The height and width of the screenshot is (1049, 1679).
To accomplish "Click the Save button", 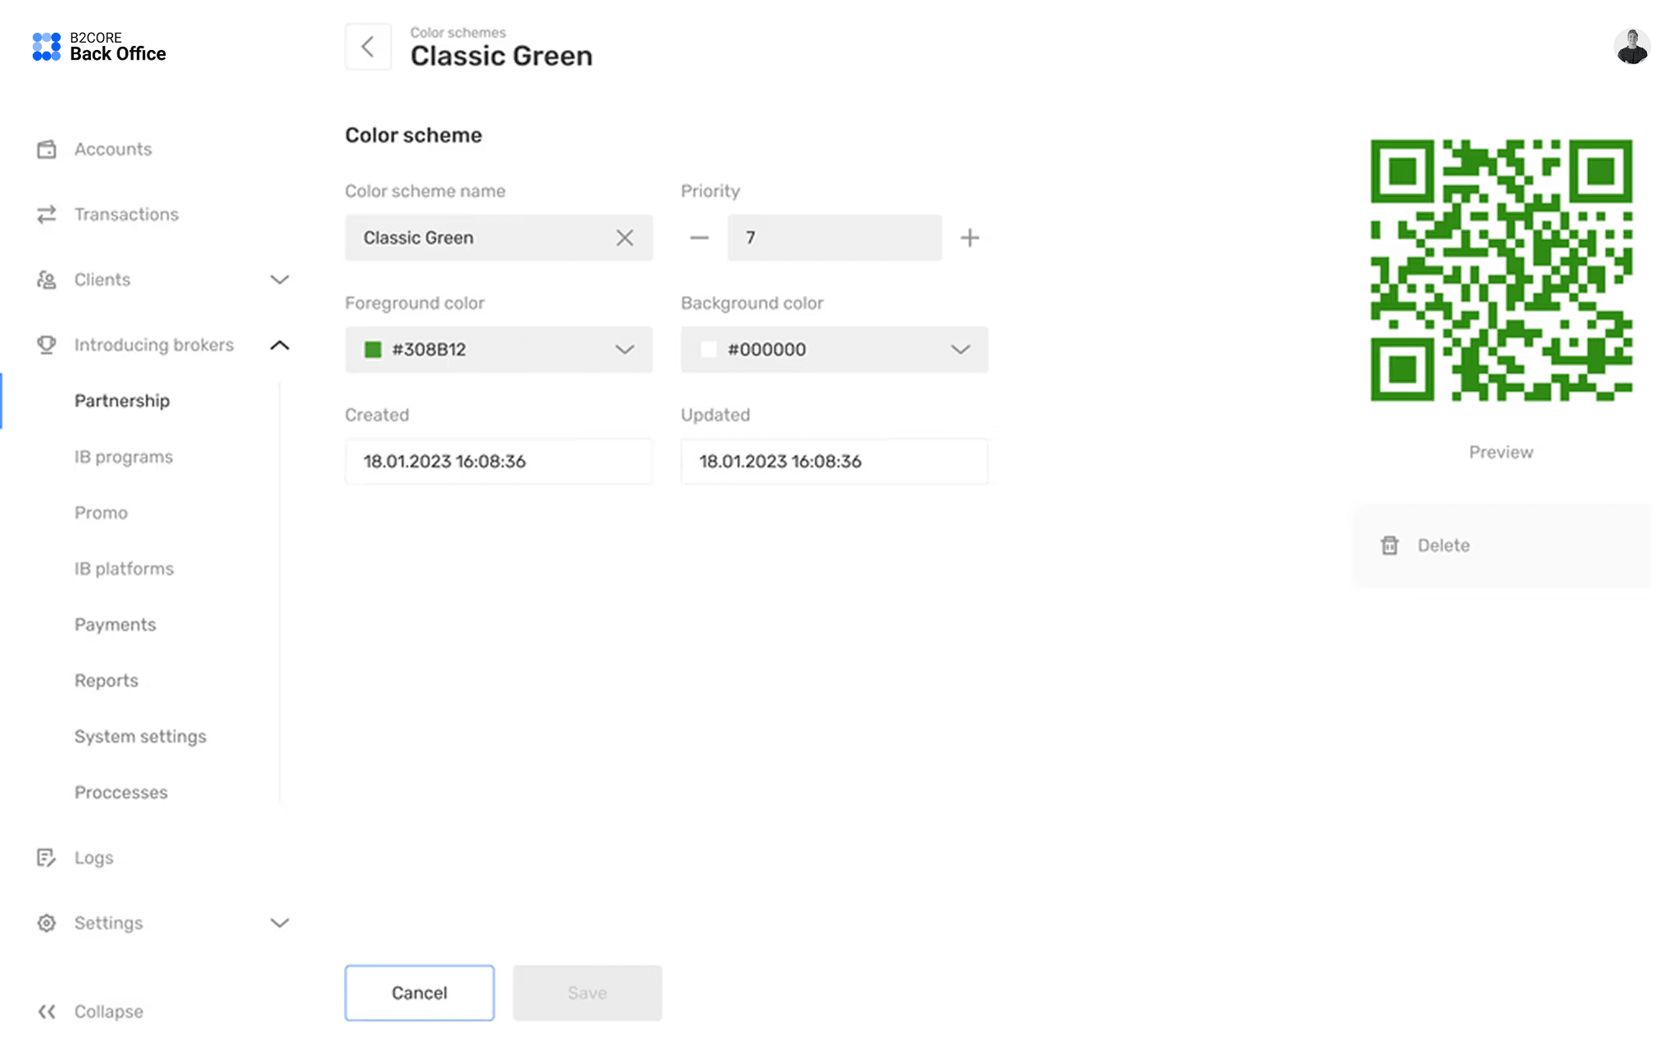I will (x=588, y=992).
